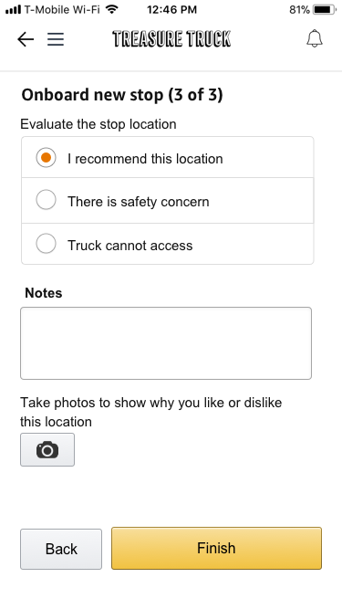Select Truck cannot access radio
This screenshot has width=342, height=609.
tap(46, 244)
